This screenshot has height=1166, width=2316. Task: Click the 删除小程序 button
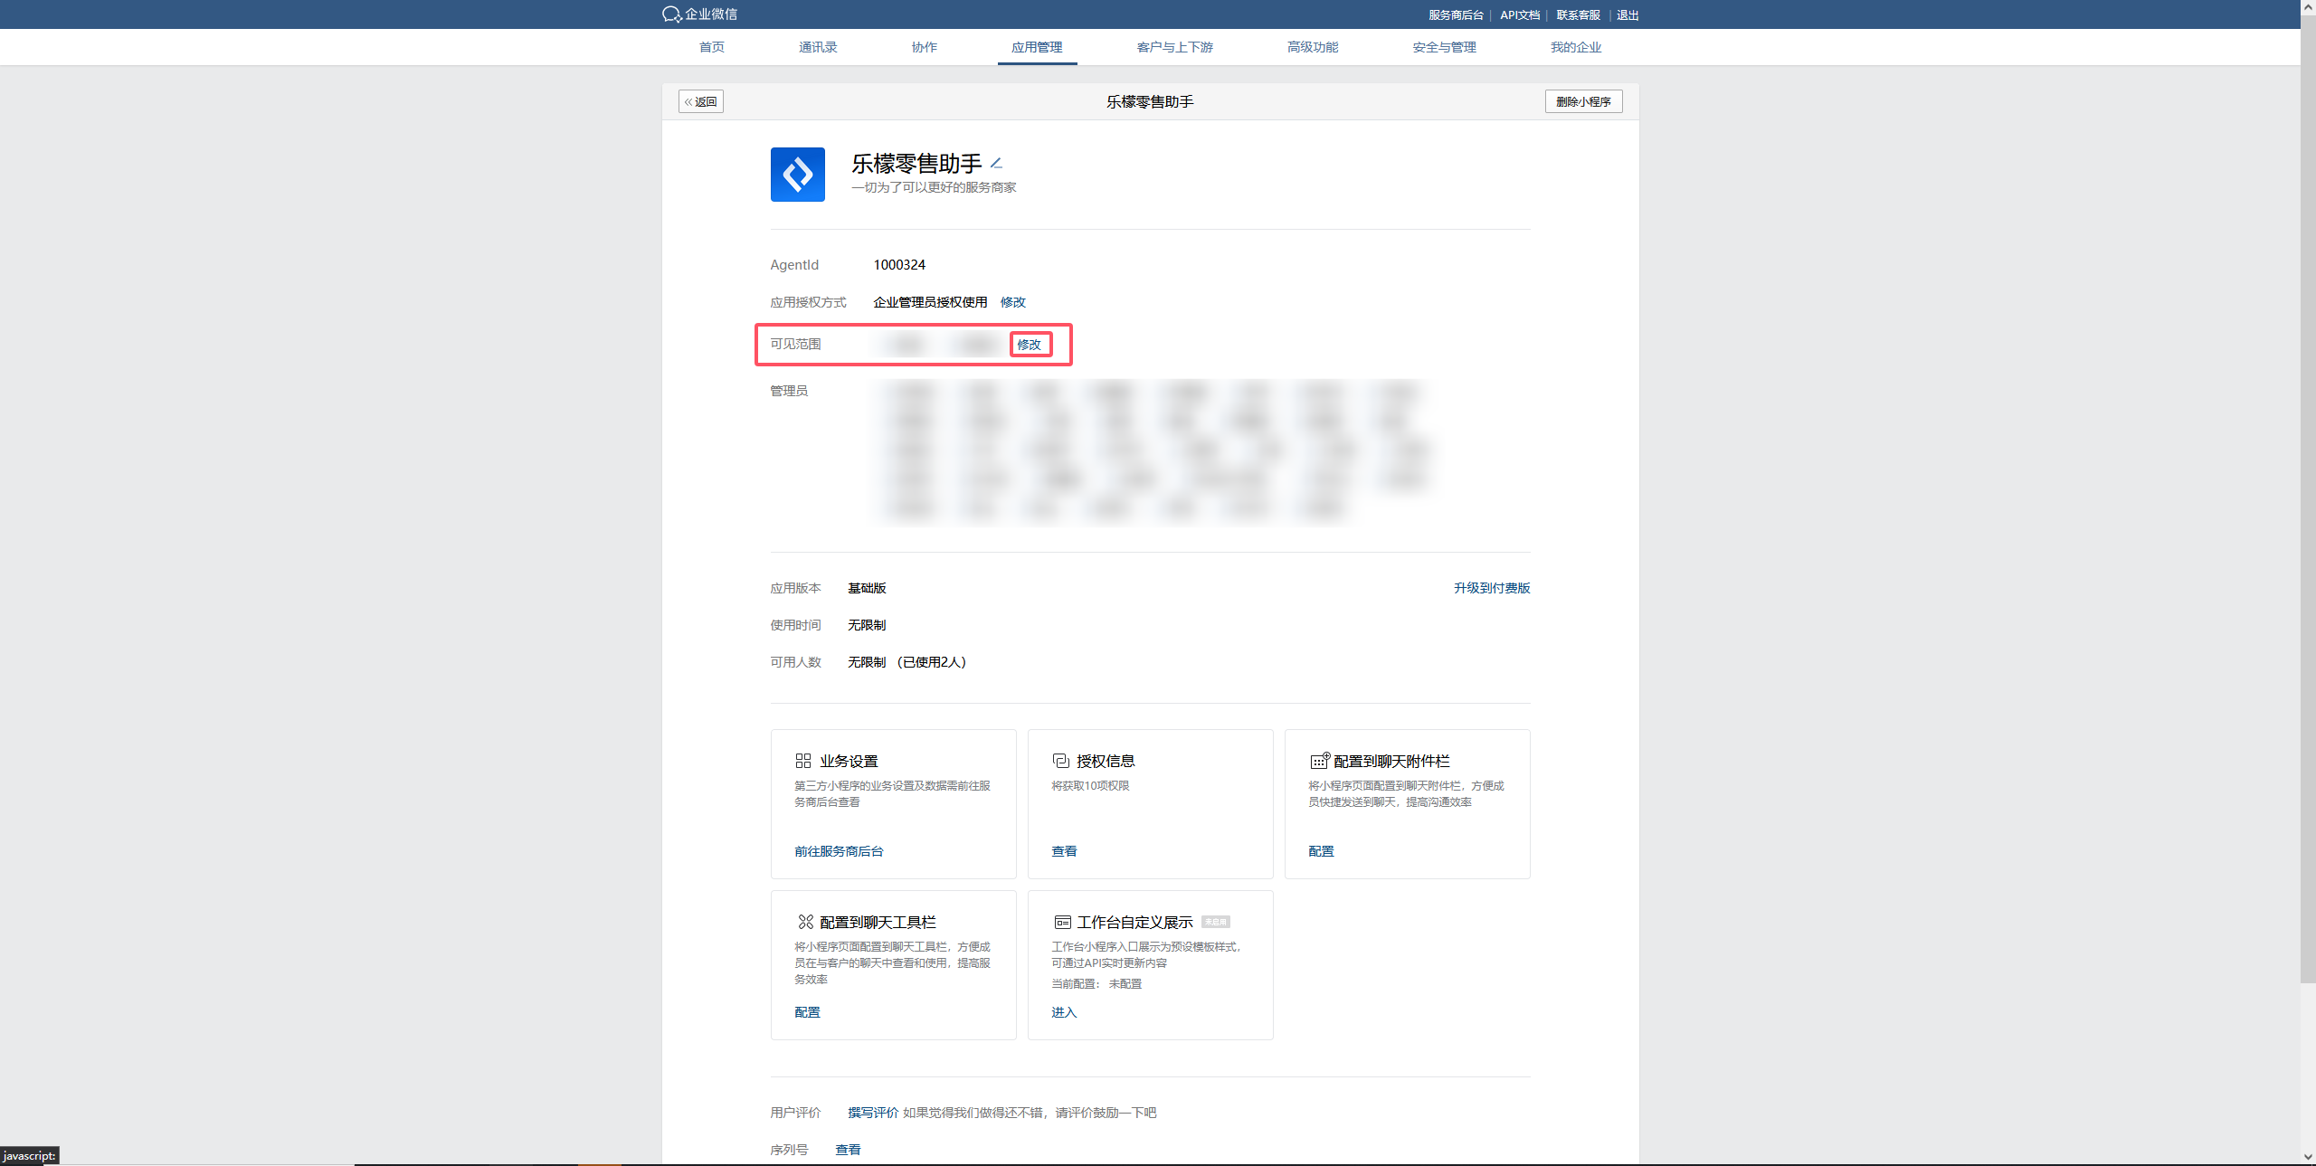coord(1583,101)
